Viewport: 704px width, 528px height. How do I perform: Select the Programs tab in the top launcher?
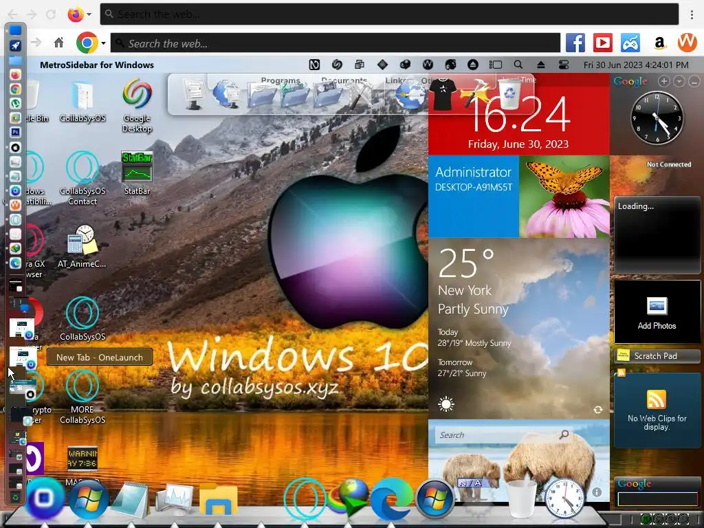pyautogui.click(x=280, y=80)
